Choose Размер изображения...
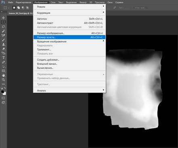Viewport: 178px width, 148px height. tap(69, 33)
